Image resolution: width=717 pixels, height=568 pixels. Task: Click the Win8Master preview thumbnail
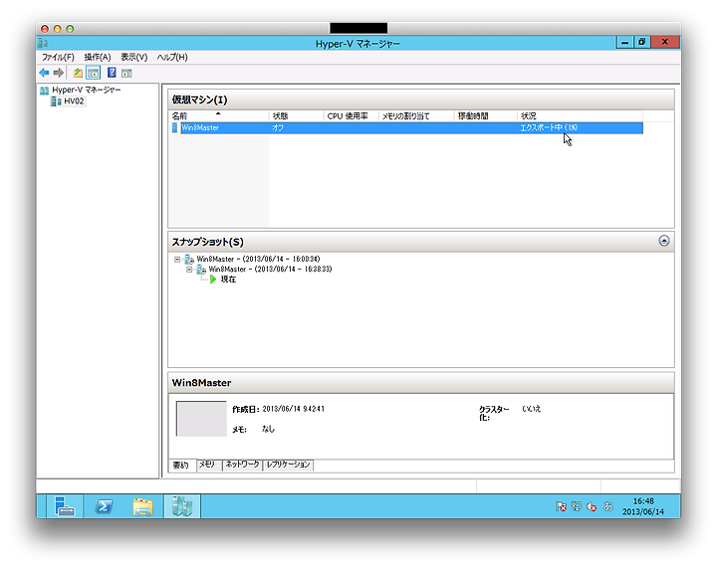click(201, 419)
